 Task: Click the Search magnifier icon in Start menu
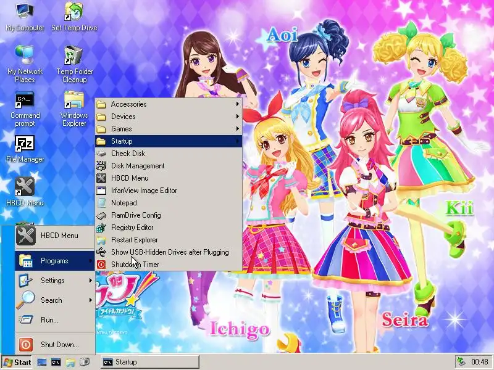pyautogui.click(x=25, y=300)
